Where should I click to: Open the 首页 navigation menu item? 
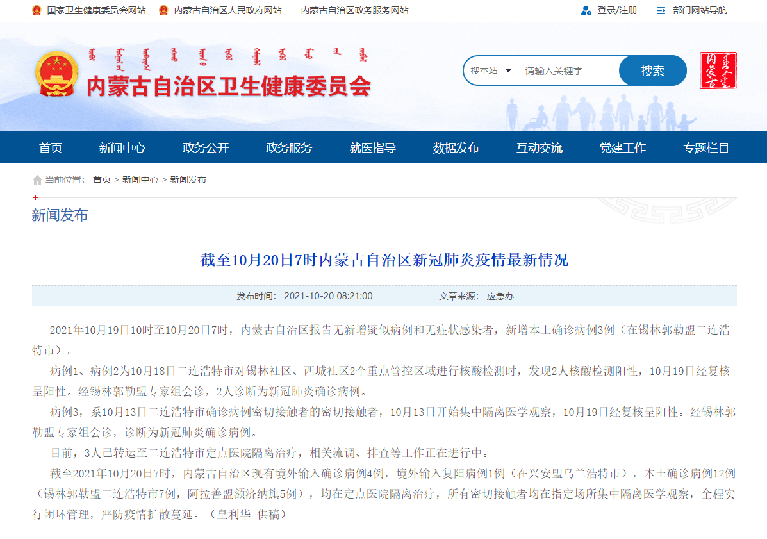tap(51, 148)
